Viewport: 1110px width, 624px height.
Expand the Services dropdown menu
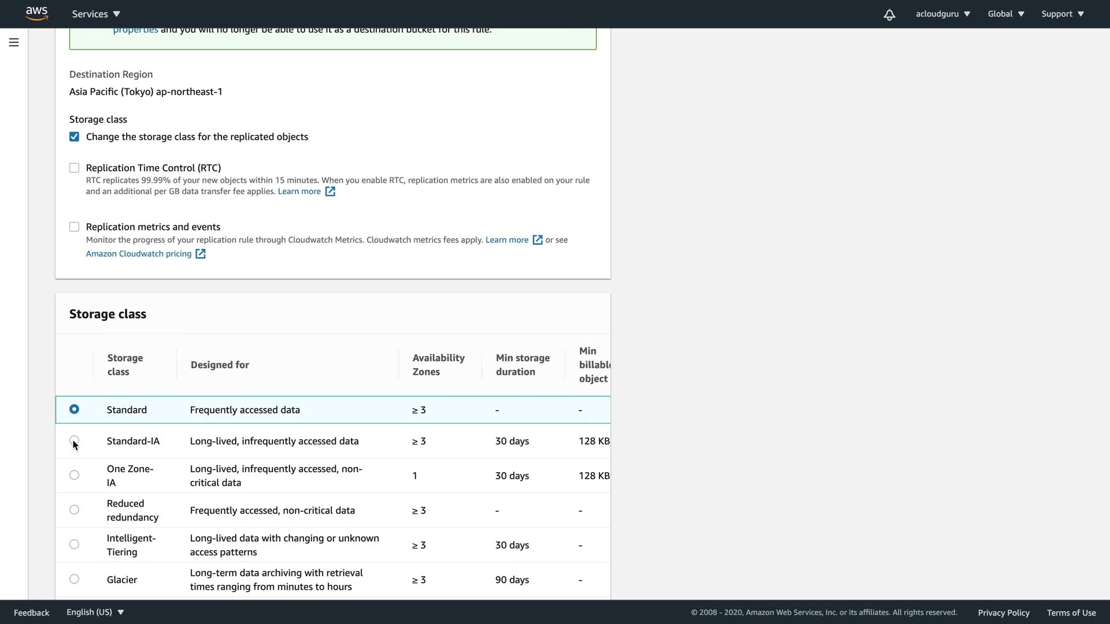[96, 14]
